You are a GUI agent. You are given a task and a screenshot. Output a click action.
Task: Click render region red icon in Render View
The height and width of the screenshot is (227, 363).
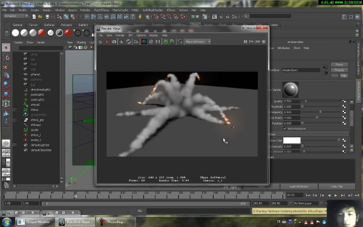[107, 42]
